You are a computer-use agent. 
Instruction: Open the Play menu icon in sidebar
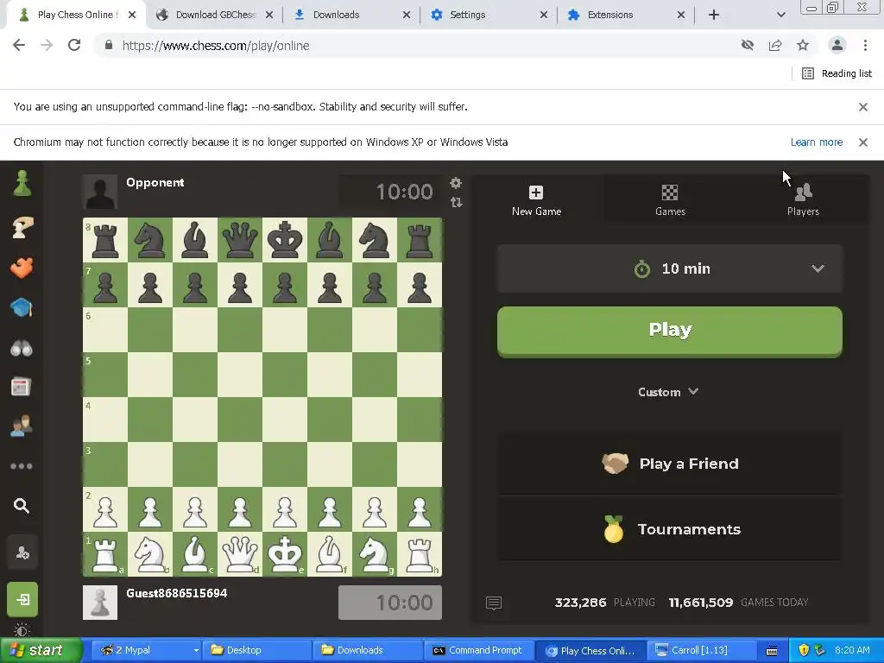22,227
